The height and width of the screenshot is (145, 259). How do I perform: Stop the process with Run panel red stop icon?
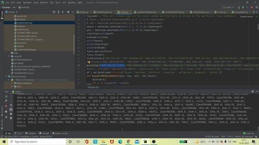6,106
